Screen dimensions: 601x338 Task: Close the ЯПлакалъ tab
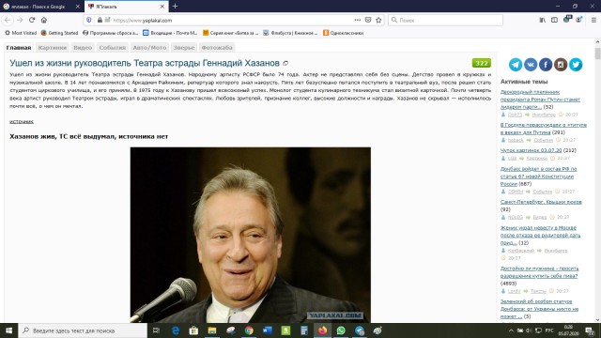coord(162,7)
